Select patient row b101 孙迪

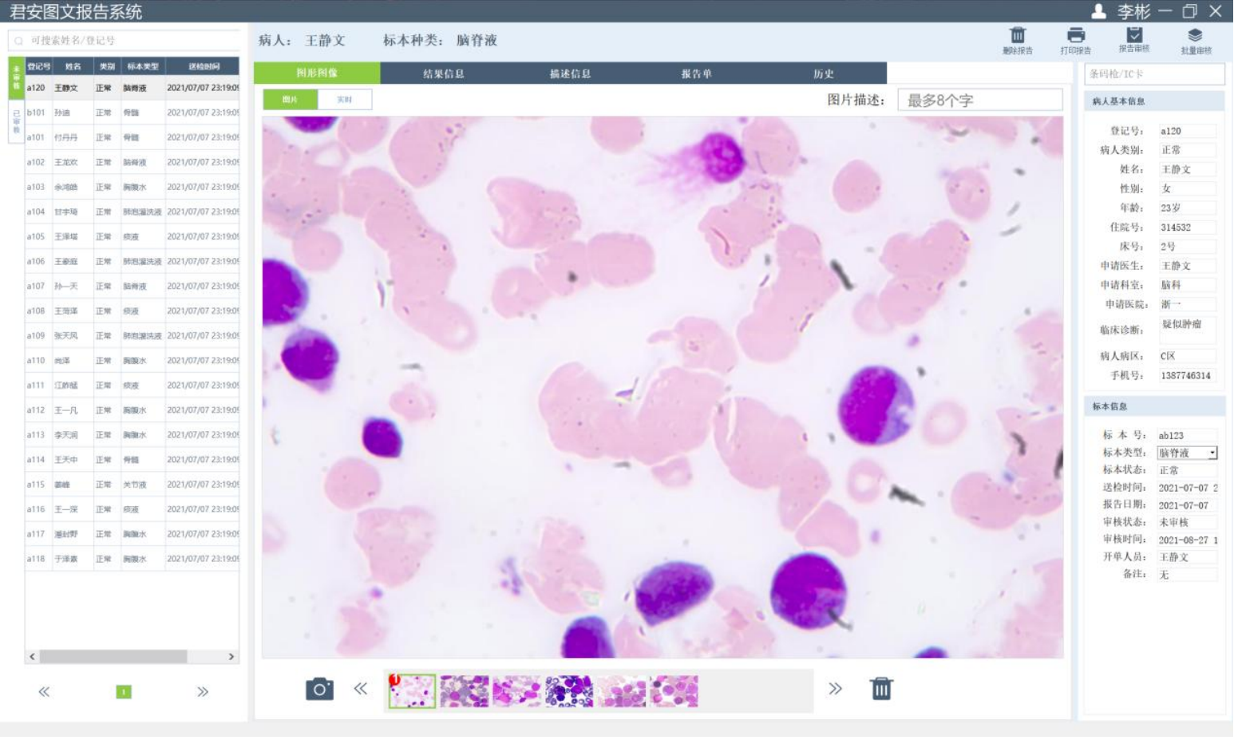point(132,113)
